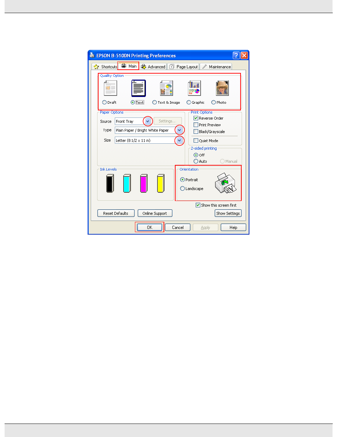Screen dimensions: 337x437
Task: Select the Draft quality document icon
Action: point(110,88)
